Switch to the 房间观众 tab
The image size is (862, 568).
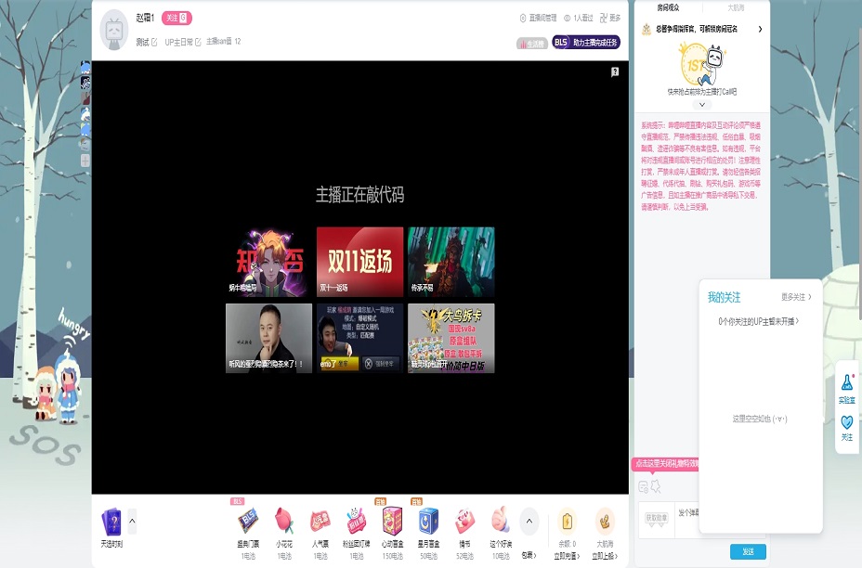point(668,7)
